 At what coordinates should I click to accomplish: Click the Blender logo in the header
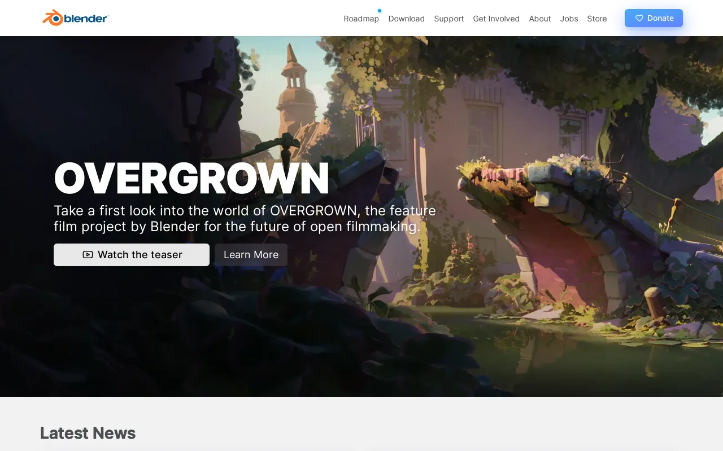tap(76, 18)
